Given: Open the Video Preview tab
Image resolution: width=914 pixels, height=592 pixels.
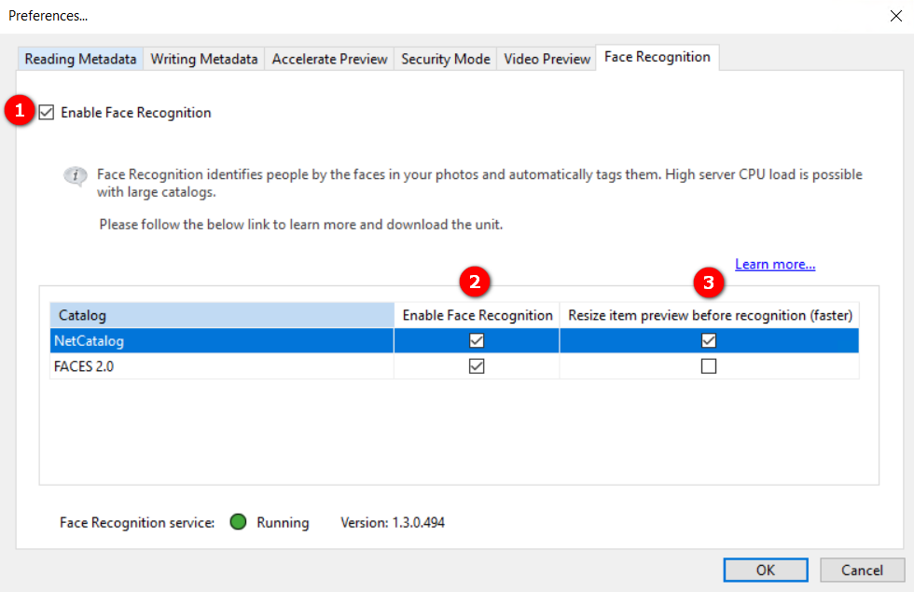Looking at the screenshot, I should pyautogui.click(x=547, y=59).
